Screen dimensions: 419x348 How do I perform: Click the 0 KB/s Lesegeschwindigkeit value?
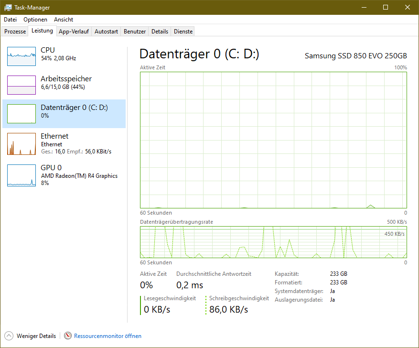[x=157, y=309]
